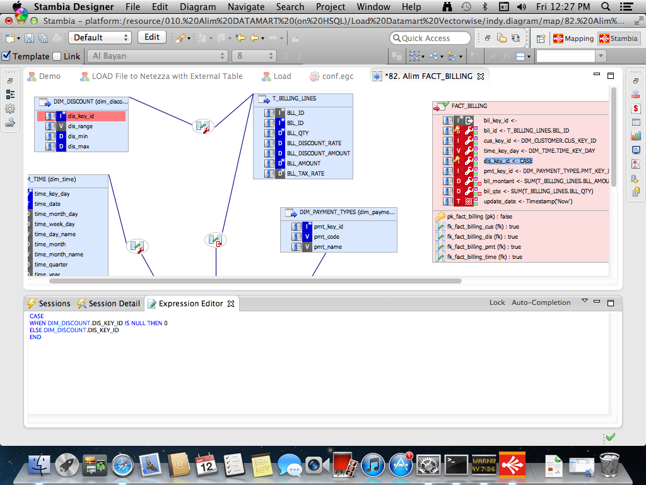
Task: Switch to the Sessions tab
Action: click(49, 304)
